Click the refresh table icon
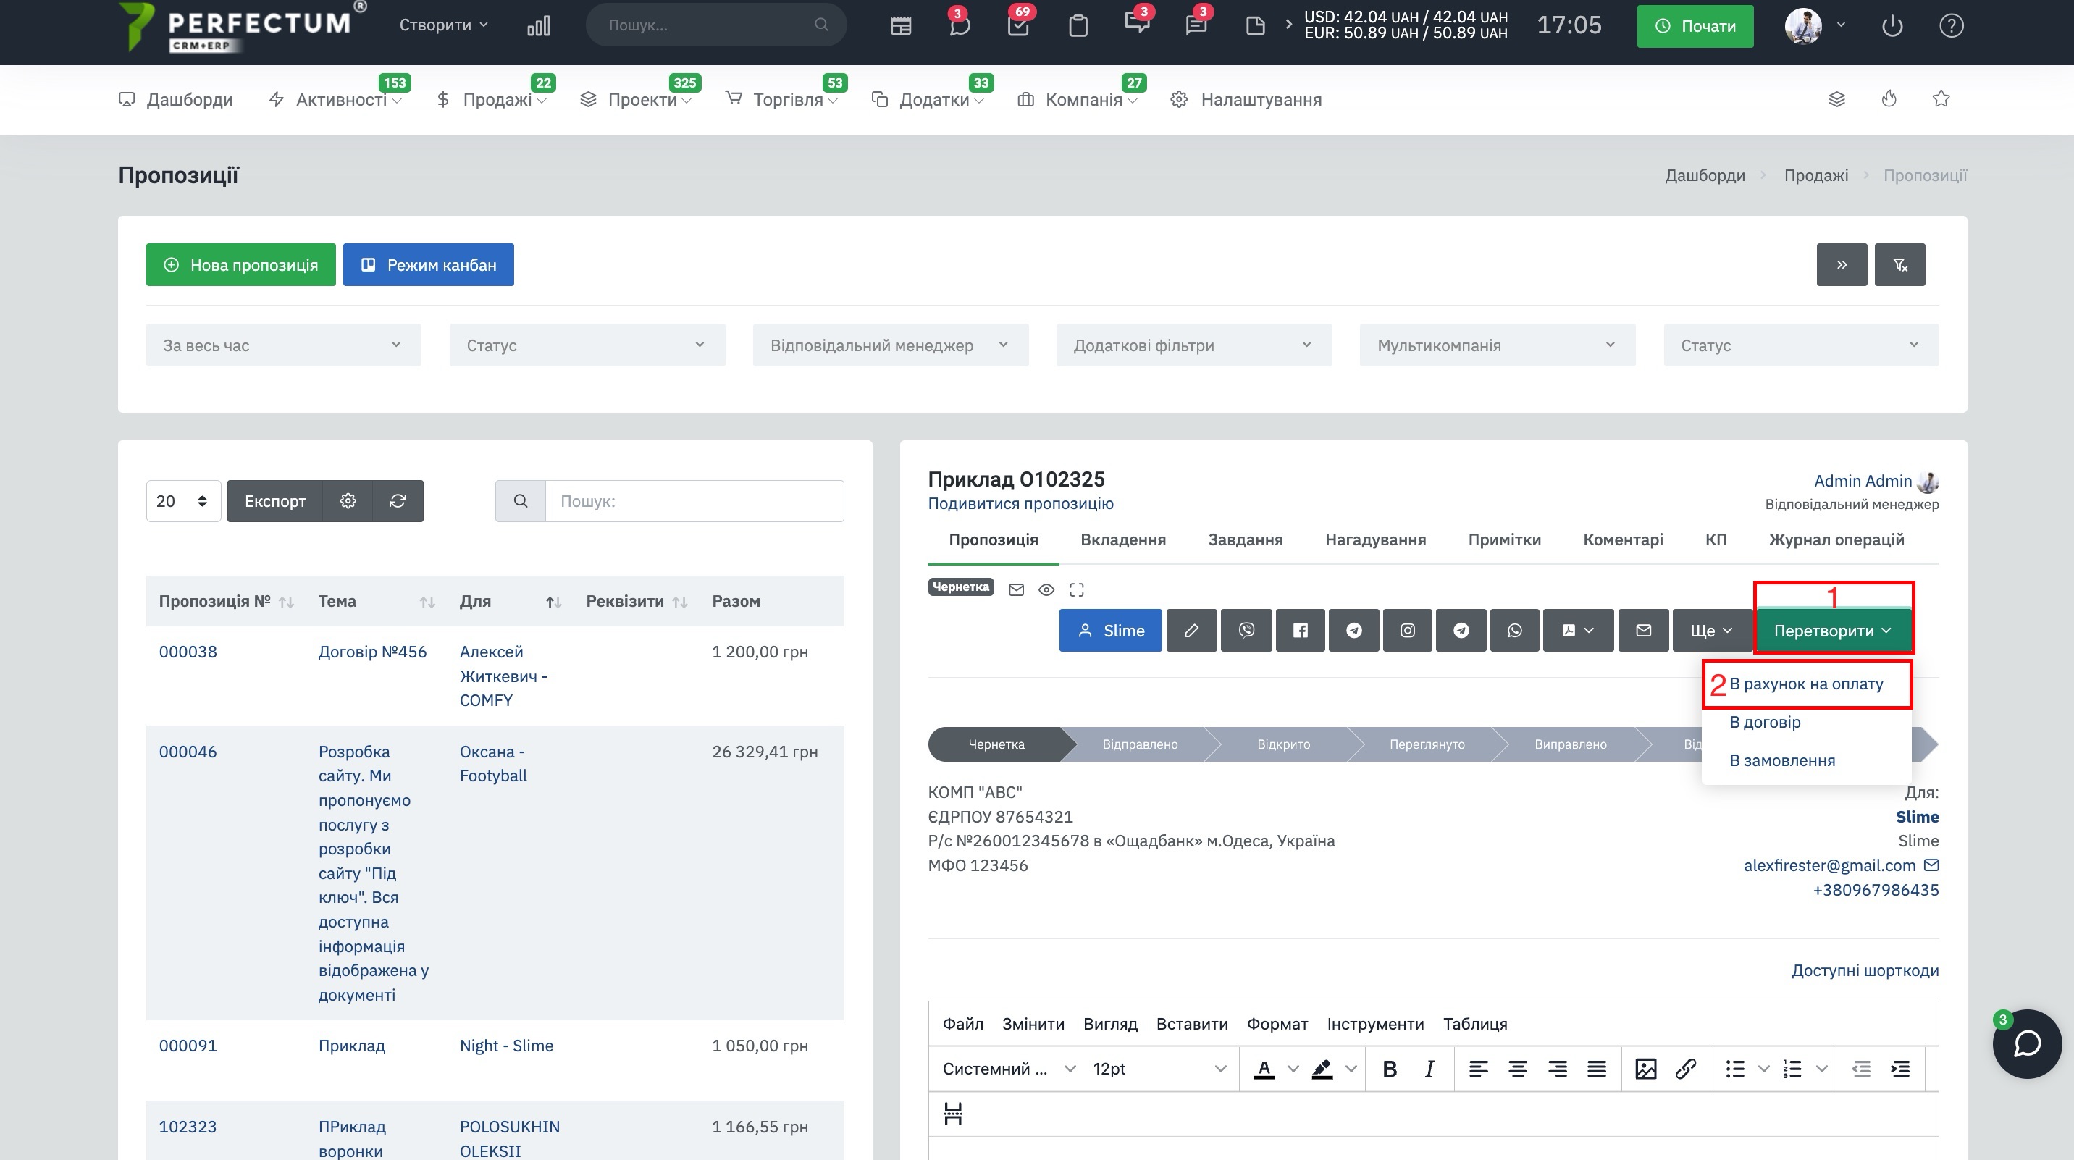Image resolution: width=2074 pixels, height=1160 pixels. point(397,500)
